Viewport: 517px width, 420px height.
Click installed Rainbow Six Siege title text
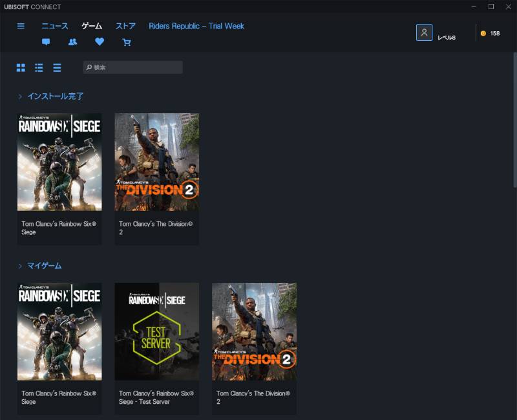(x=59, y=228)
